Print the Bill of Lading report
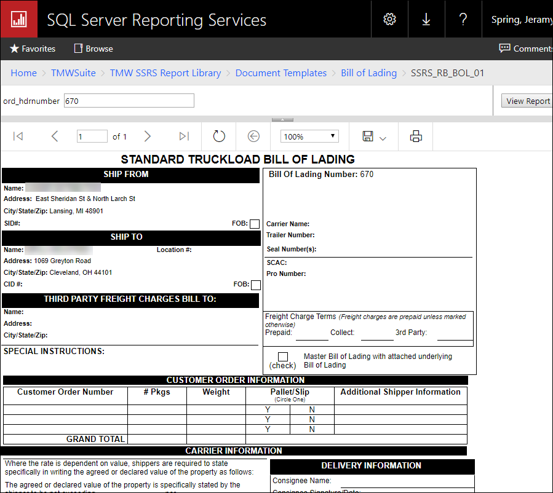The image size is (553, 493). pyautogui.click(x=415, y=136)
